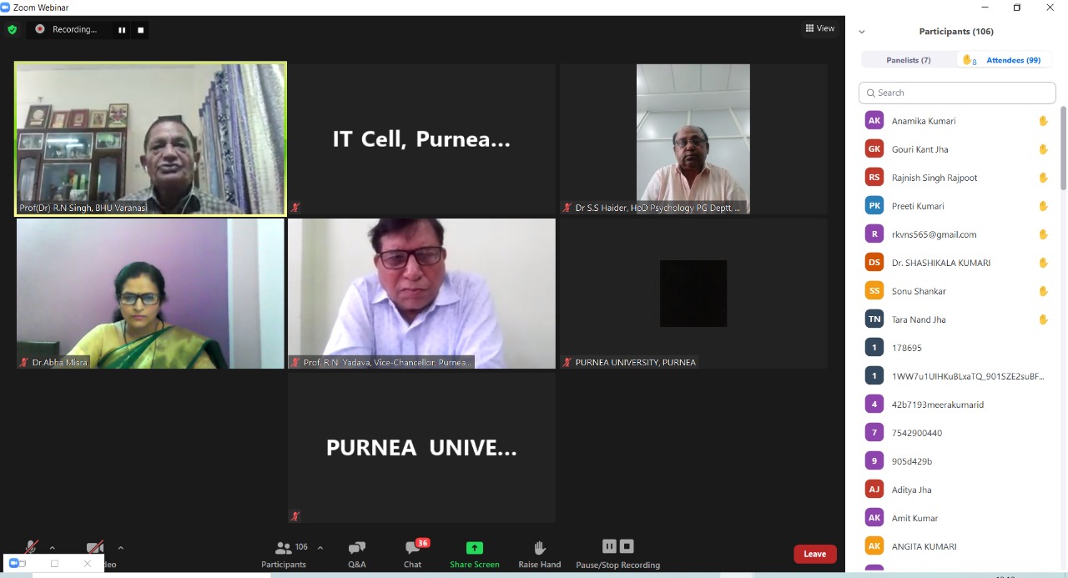This screenshot has height=578, width=1068.
Task: Toggle the video camera on/off
Action: point(95,548)
